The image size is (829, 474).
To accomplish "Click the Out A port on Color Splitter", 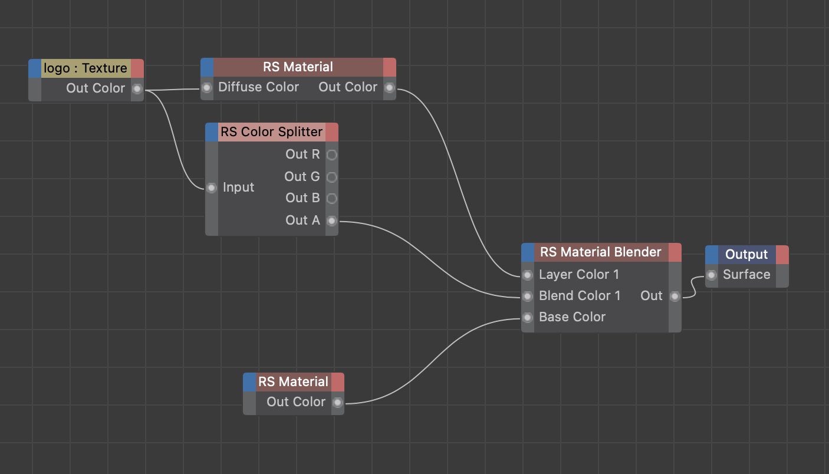I will [332, 220].
